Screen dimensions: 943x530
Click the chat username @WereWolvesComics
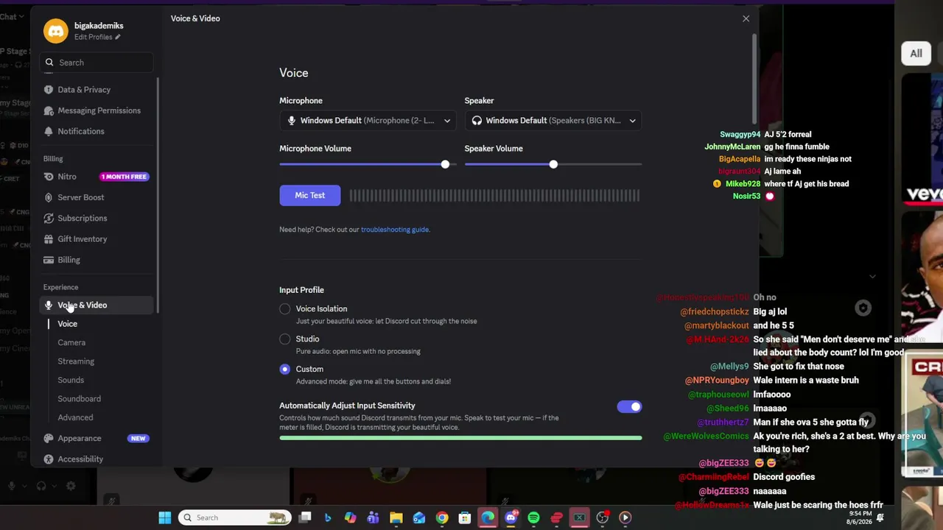706,437
